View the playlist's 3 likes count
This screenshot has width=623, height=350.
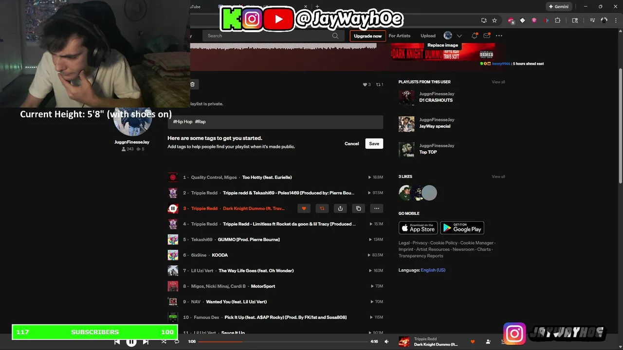pyautogui.click(x=366, y=85)
